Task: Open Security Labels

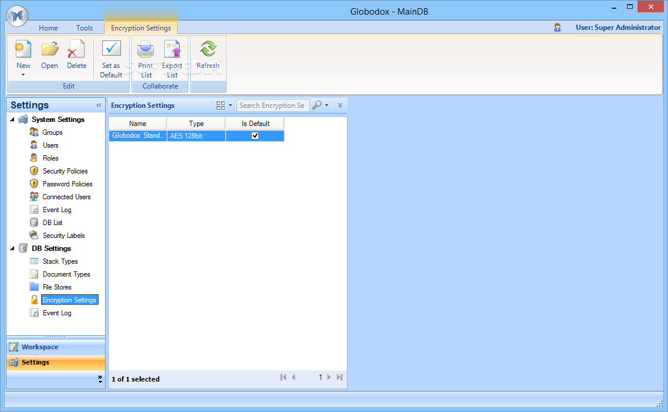Action: [63, 236]
